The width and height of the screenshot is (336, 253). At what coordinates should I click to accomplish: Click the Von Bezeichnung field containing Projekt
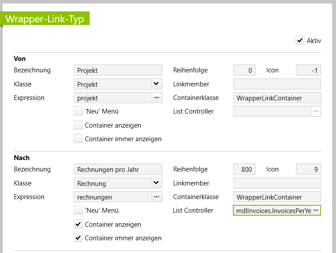pos(118,70)
